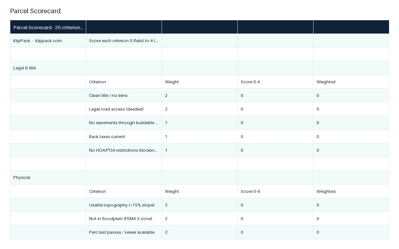This screenshot has width=399, height=249.
Task: Select Weighted value in Not in floodplain row
Action: [x=351, y=218]
